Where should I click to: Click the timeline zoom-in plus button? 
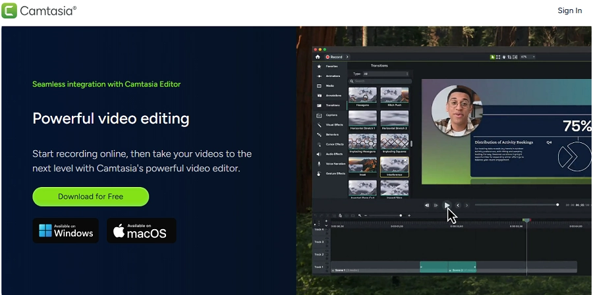click(409, 216)
